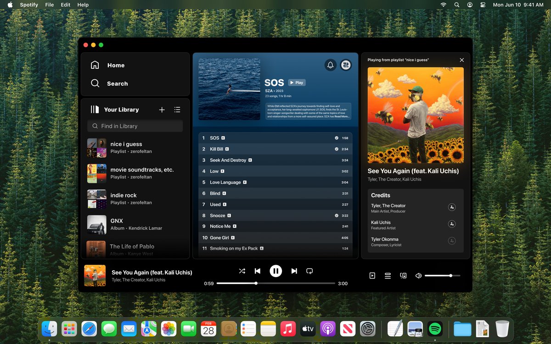Open the File menu

pyautogui.click(x=50, y=5)
